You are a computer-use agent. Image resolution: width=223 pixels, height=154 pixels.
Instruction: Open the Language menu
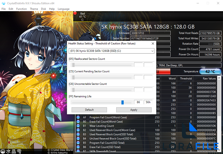(x=64, y=9)
